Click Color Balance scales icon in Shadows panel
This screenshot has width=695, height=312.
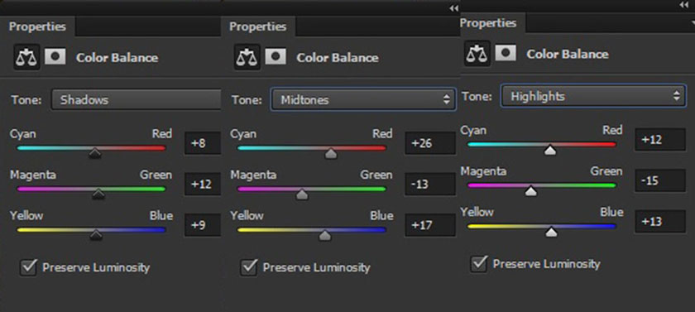26,57
